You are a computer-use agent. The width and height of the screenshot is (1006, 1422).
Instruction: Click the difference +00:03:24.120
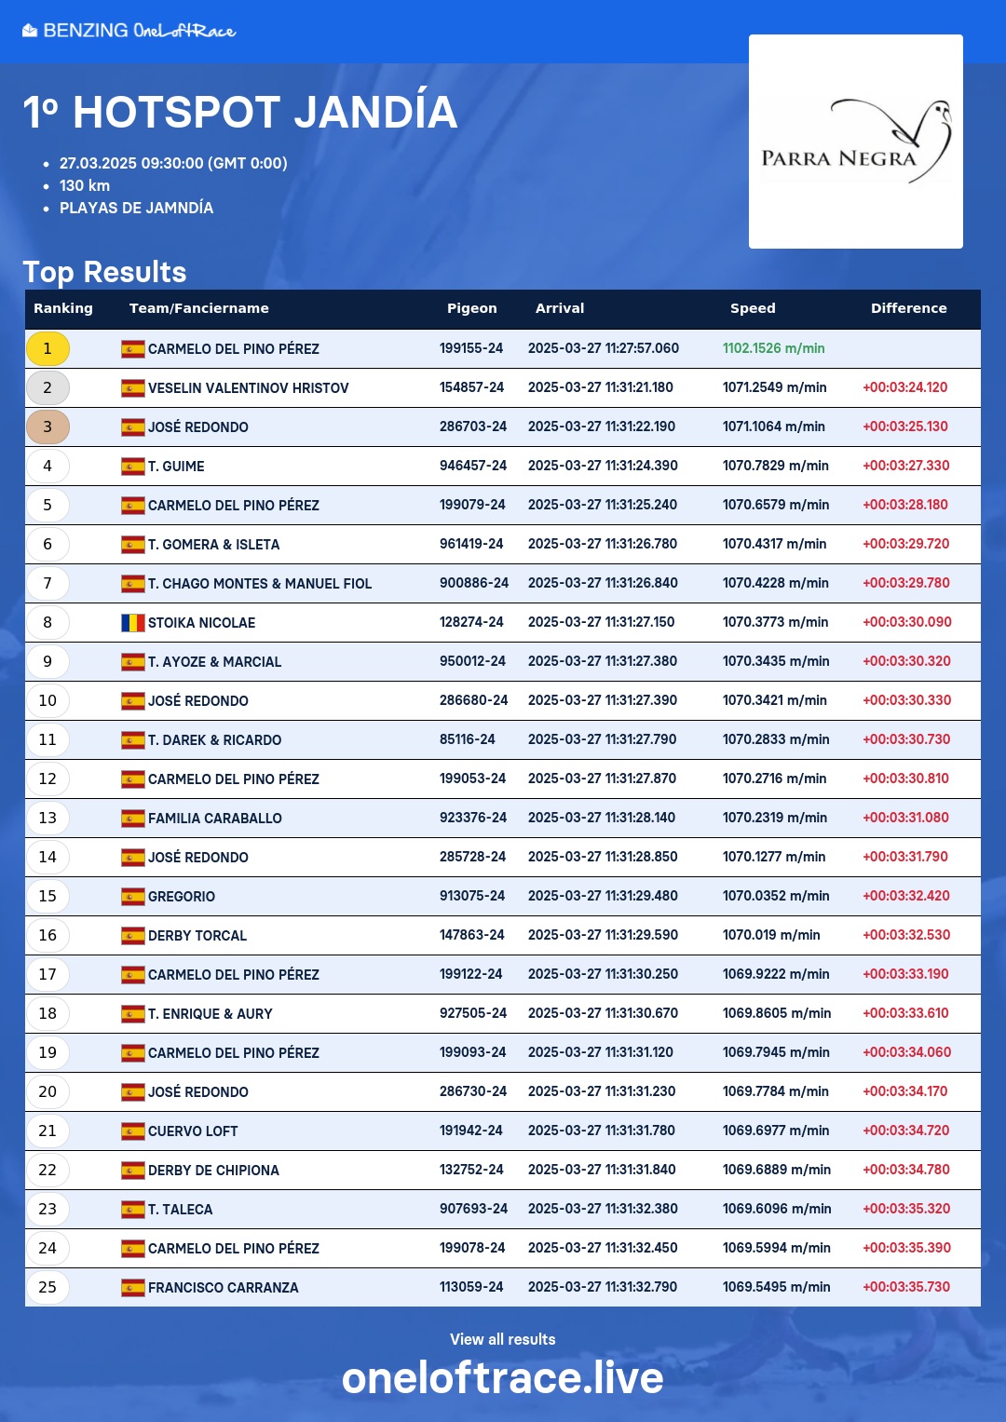[905, 387]
